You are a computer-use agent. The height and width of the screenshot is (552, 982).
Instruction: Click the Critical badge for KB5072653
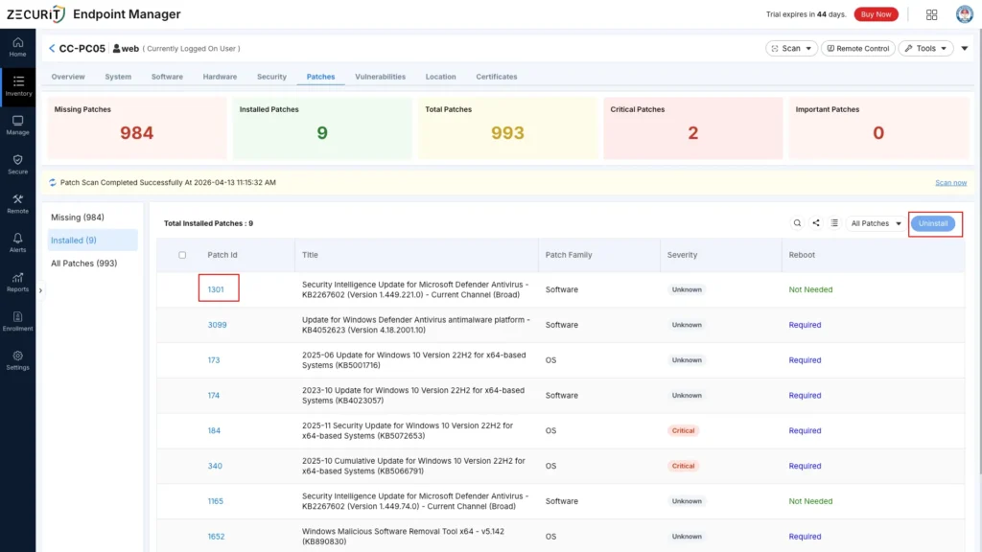click(683, 430)
